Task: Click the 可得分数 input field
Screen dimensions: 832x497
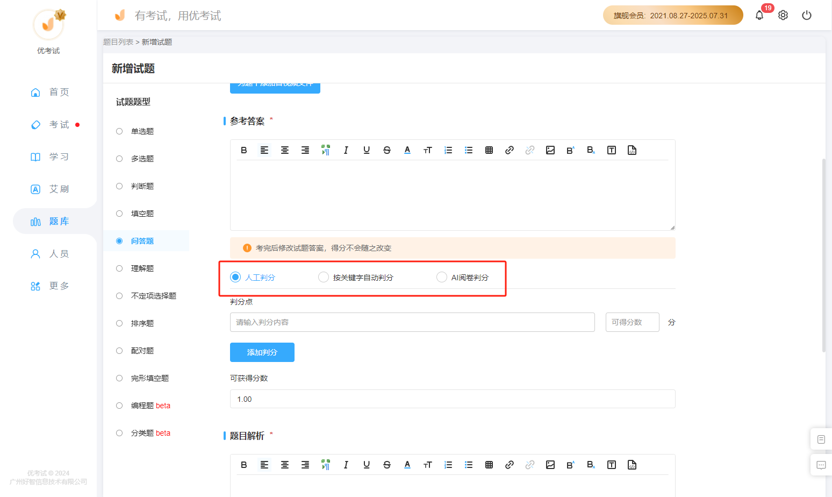Action: click(x=633, y=322)
